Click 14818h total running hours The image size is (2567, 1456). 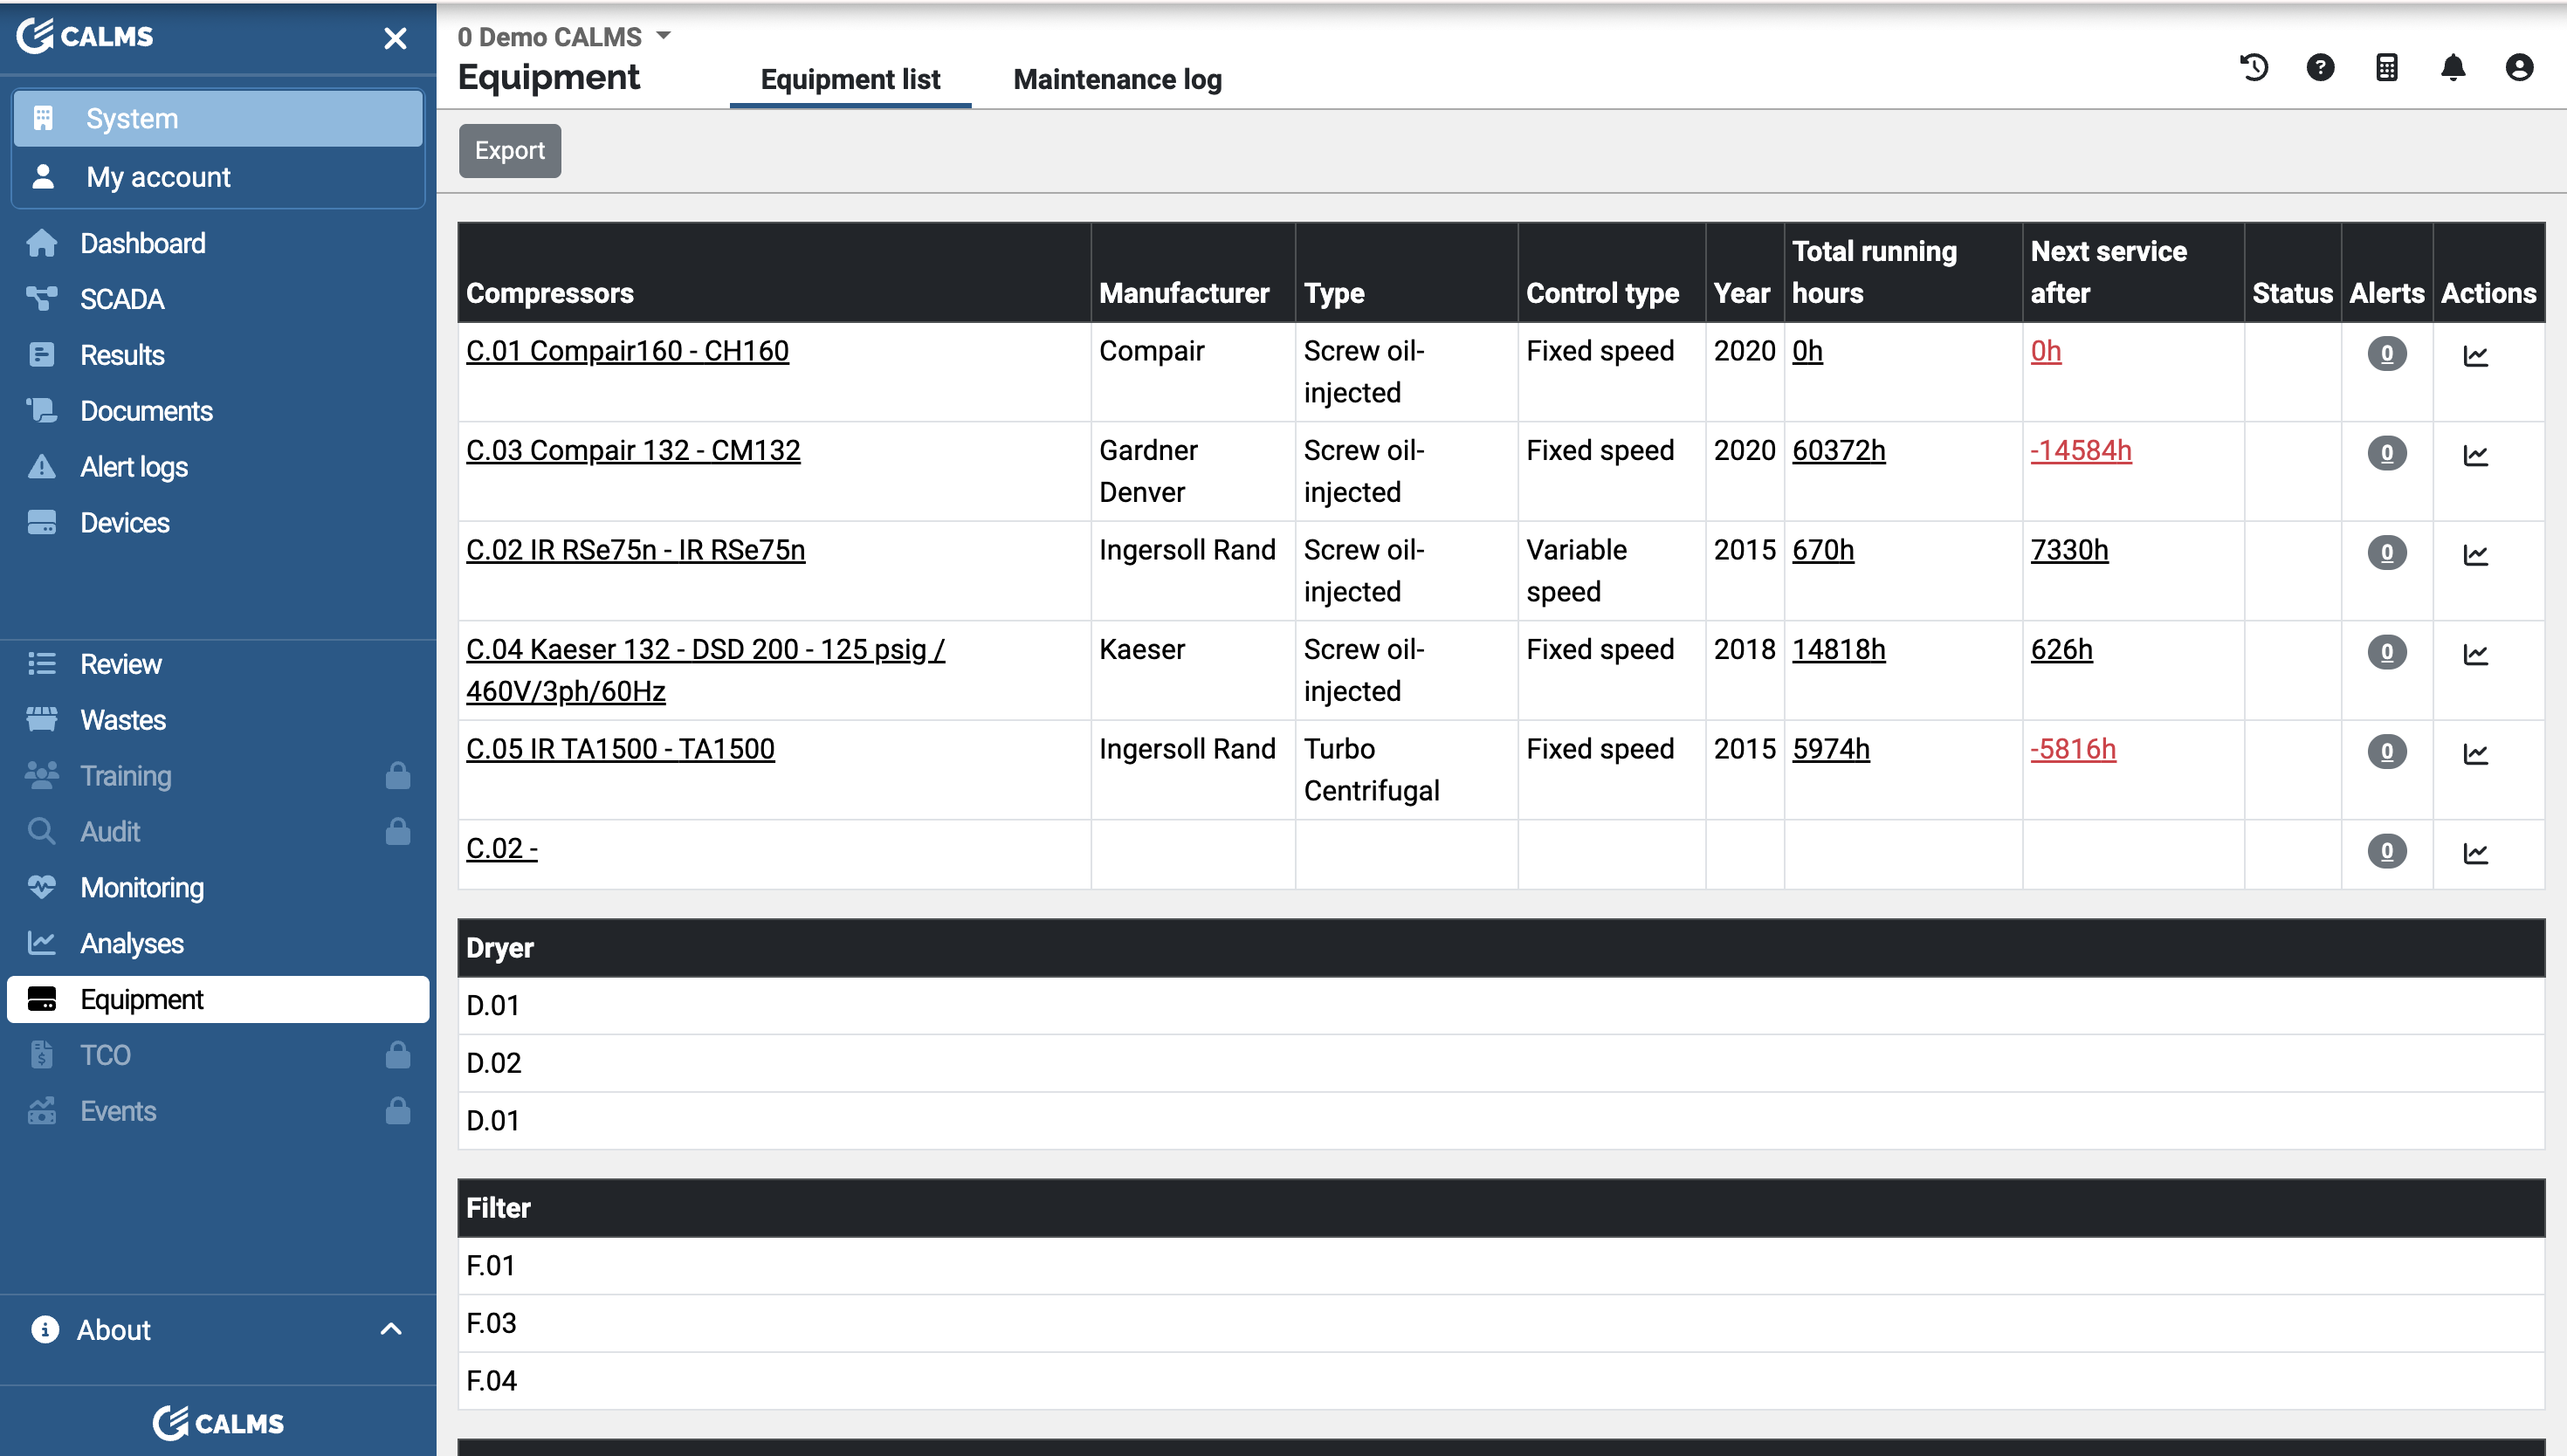pyautogui.click(x=1838, y=649)
